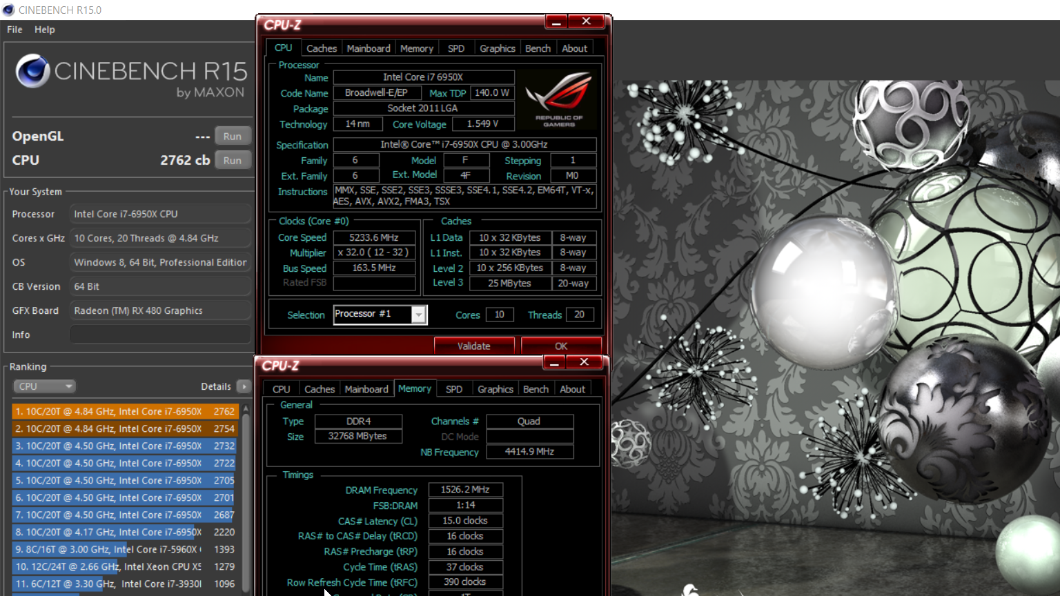Select Mainboard tab in lower CPU-Z window
Image resolution: width=1060 pixels, height=596 pixels.
pos(366,389)
